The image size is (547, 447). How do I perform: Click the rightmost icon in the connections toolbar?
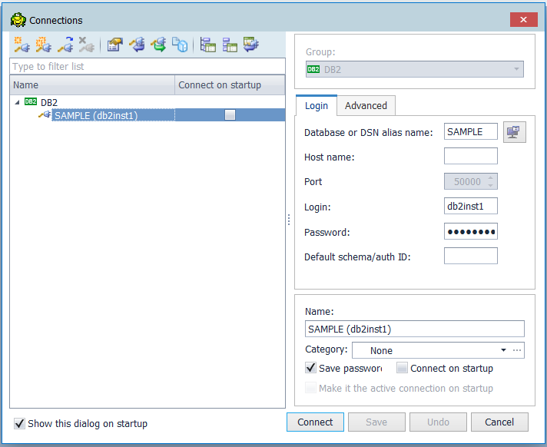251,45
